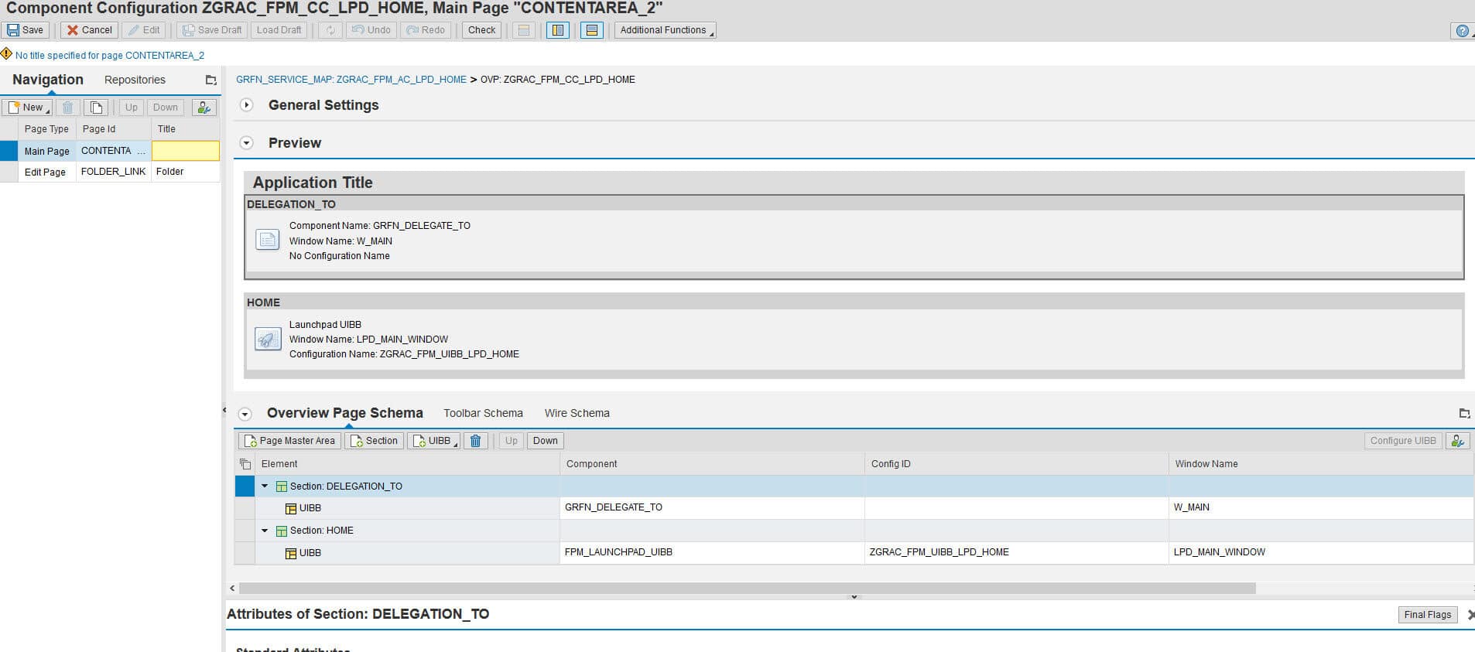Image resolution: width=1475 pixels, height=652 pixels.
Task: Open the GRFN_SERVICE_MAP breadcrumb link
Action: coord(351,80)
